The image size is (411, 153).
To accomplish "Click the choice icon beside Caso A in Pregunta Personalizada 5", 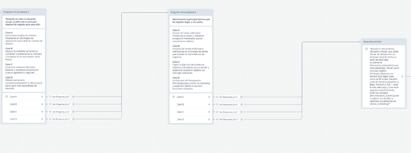I will point(174,97).
